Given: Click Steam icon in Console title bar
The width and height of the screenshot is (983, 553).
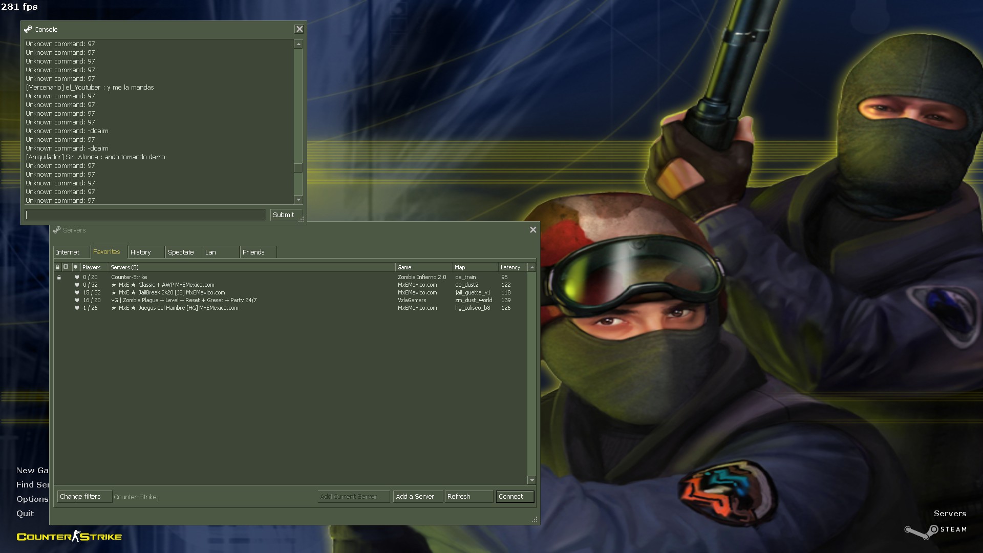Looking at the screenshot, I should point(28,29).
